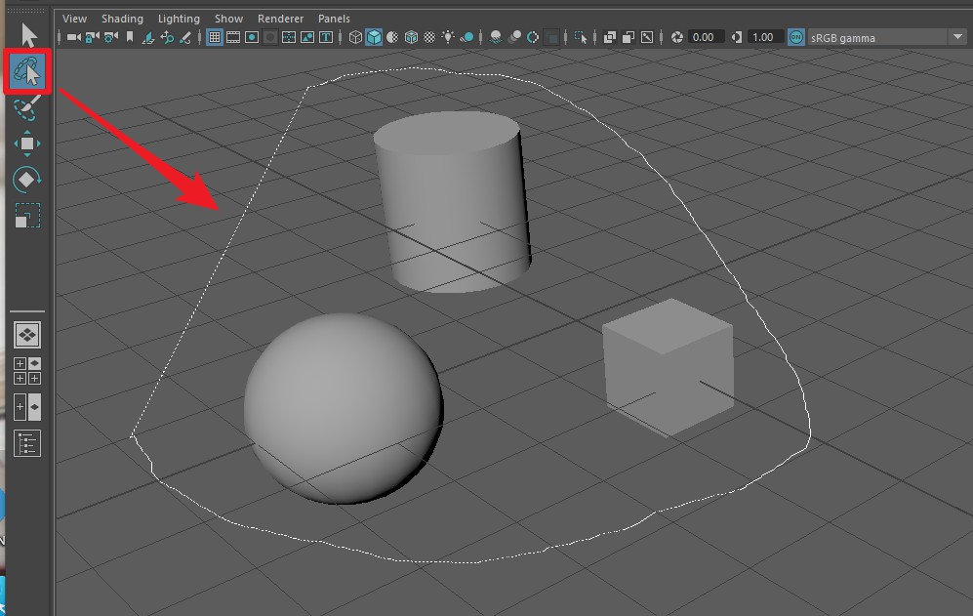
Task: Select the Lasso selection tool
Action: point(27,70)
